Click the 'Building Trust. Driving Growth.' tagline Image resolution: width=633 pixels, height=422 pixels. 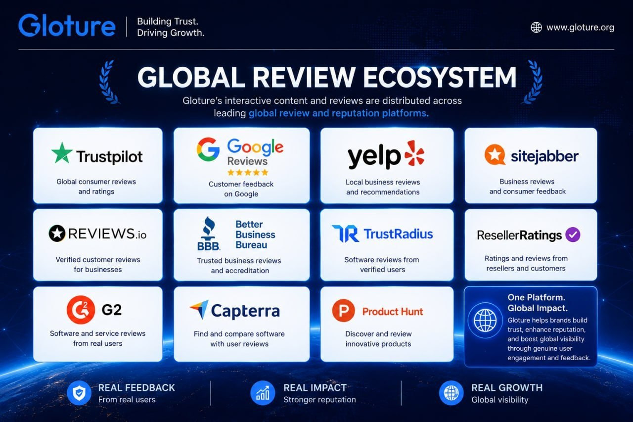point(171,27)
